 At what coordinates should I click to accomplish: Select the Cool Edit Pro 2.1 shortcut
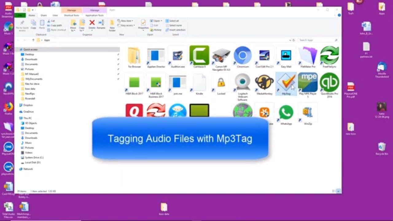click(x=264, y=57)
